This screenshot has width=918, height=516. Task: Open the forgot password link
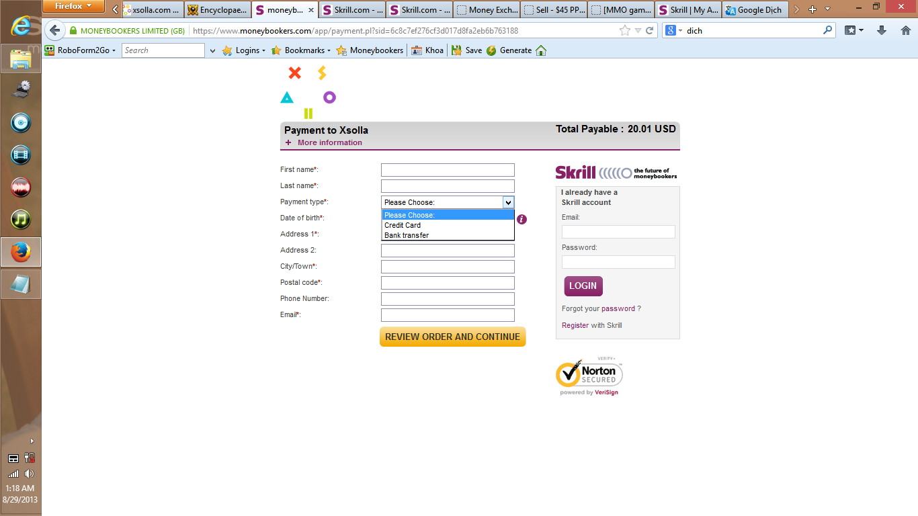coord(618,309)
